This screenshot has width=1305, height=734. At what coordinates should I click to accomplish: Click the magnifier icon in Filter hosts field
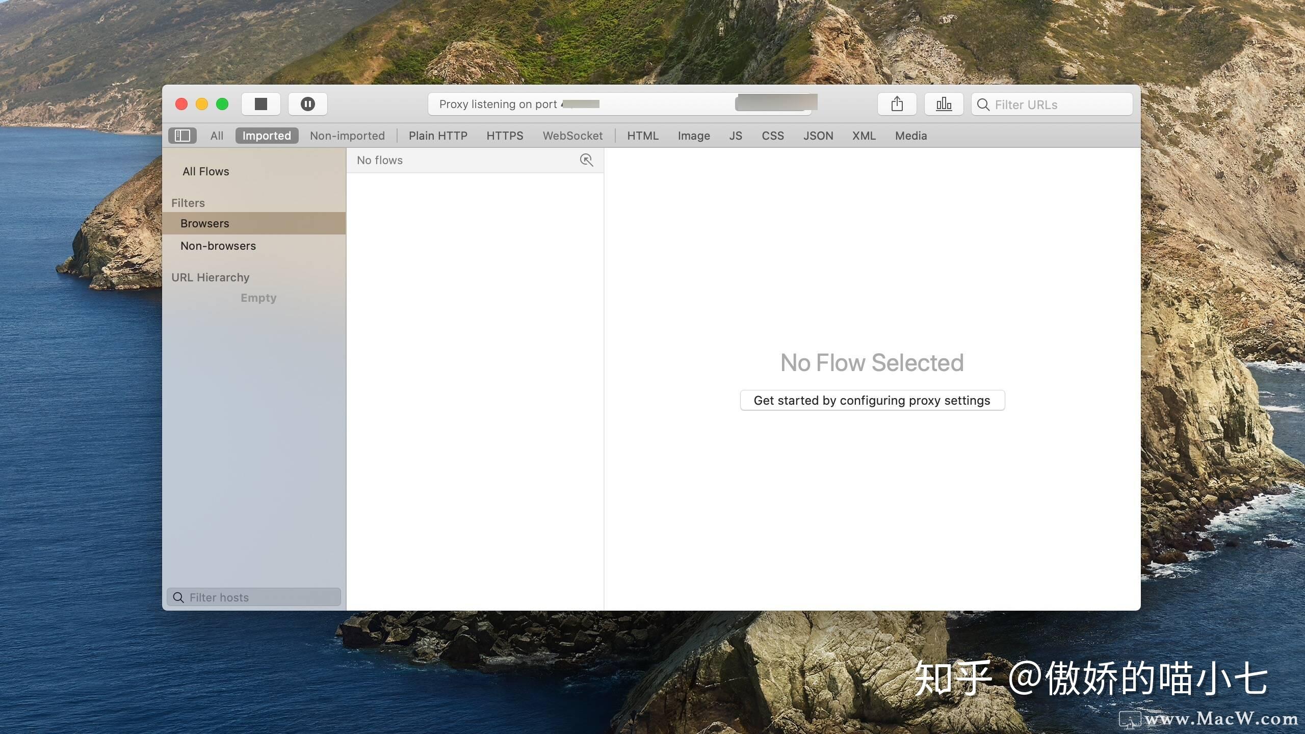[x=178, y=597]
